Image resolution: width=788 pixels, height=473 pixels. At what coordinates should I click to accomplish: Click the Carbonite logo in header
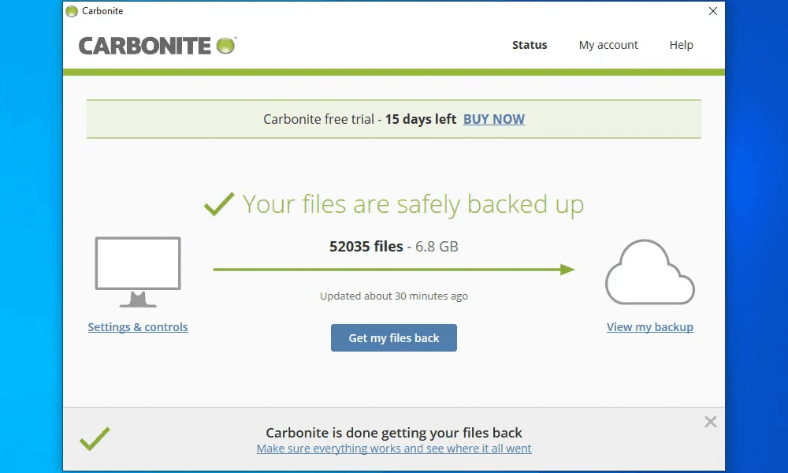coord(158,45)
